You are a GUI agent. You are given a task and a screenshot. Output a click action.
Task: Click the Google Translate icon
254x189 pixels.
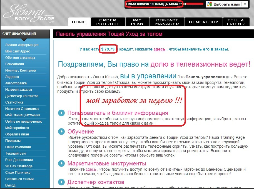(x=209, y=4)
